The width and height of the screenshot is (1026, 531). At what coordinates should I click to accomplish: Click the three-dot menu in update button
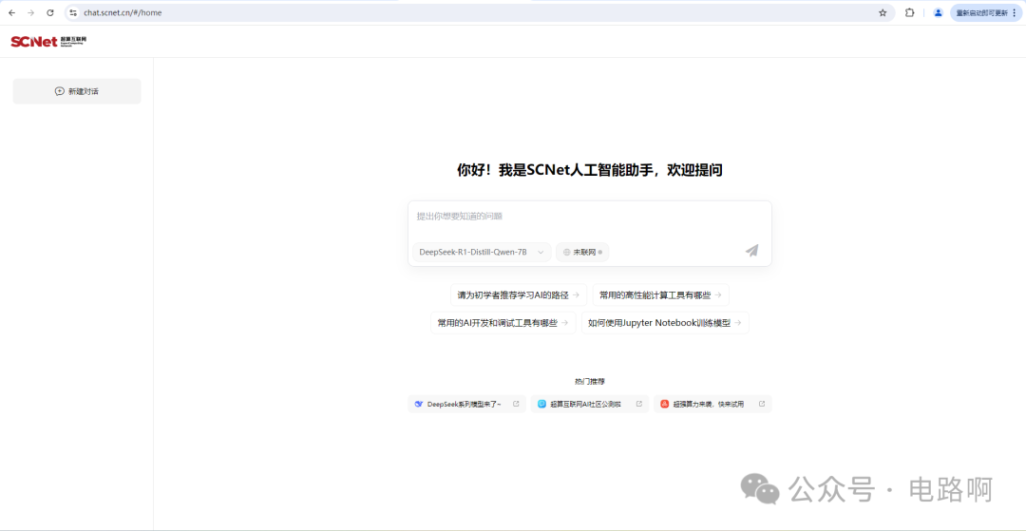1015,12
